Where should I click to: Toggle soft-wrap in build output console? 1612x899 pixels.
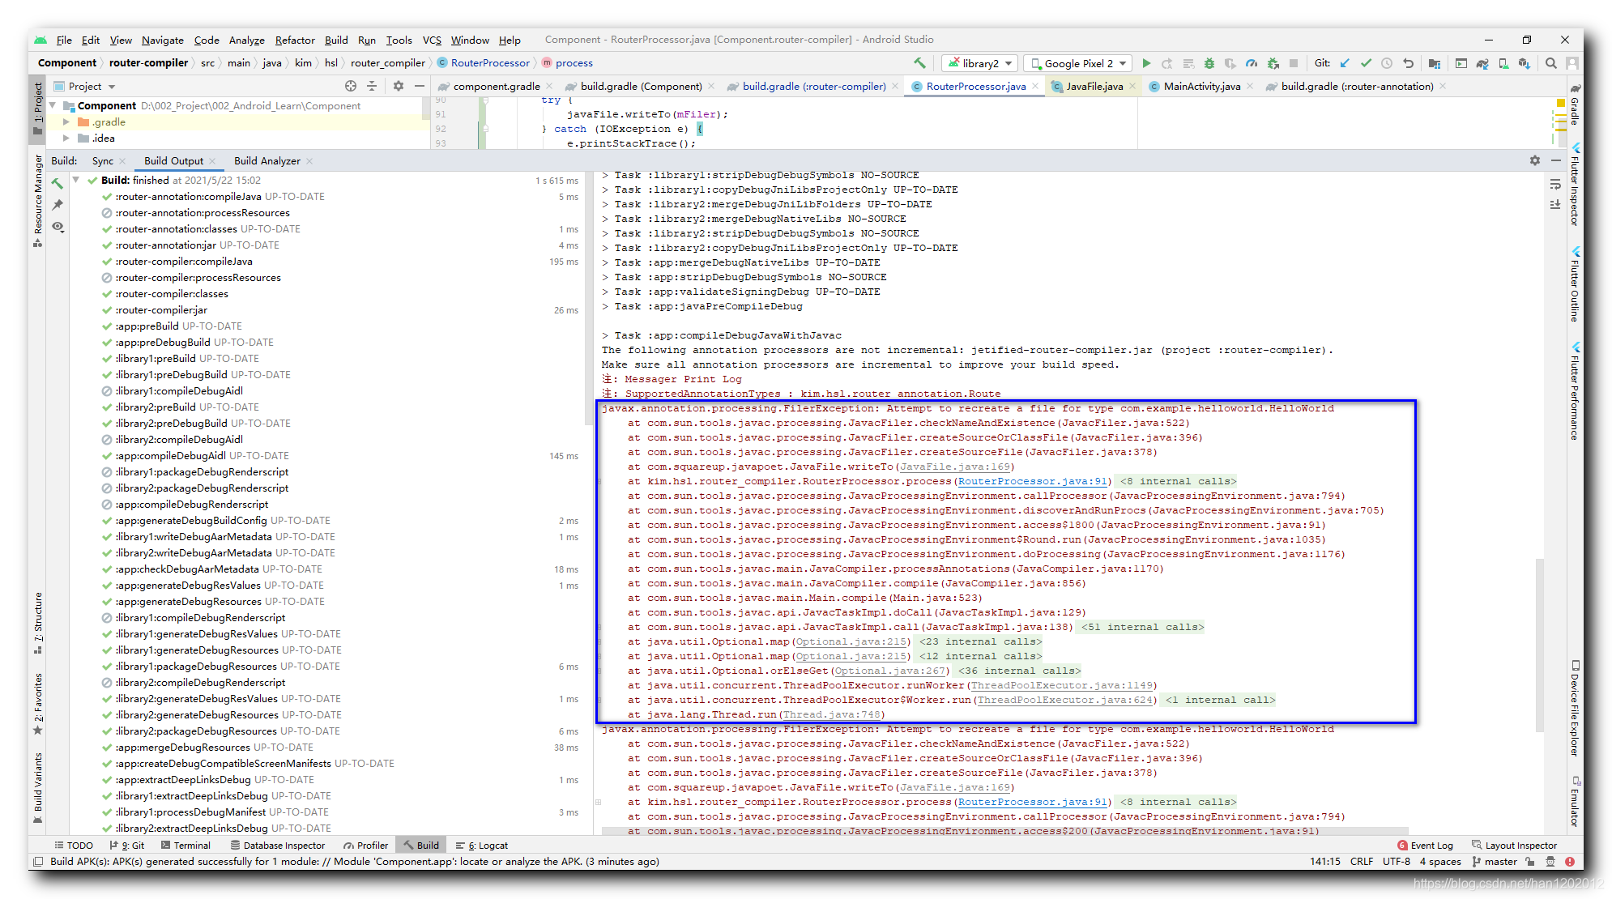click(x=1555, y=185)
